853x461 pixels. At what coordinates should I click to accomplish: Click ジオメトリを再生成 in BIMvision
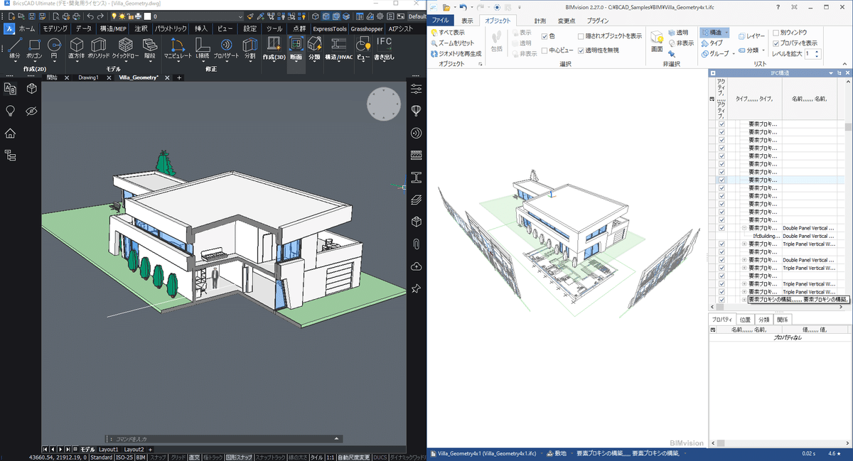[x=460, y=53]
